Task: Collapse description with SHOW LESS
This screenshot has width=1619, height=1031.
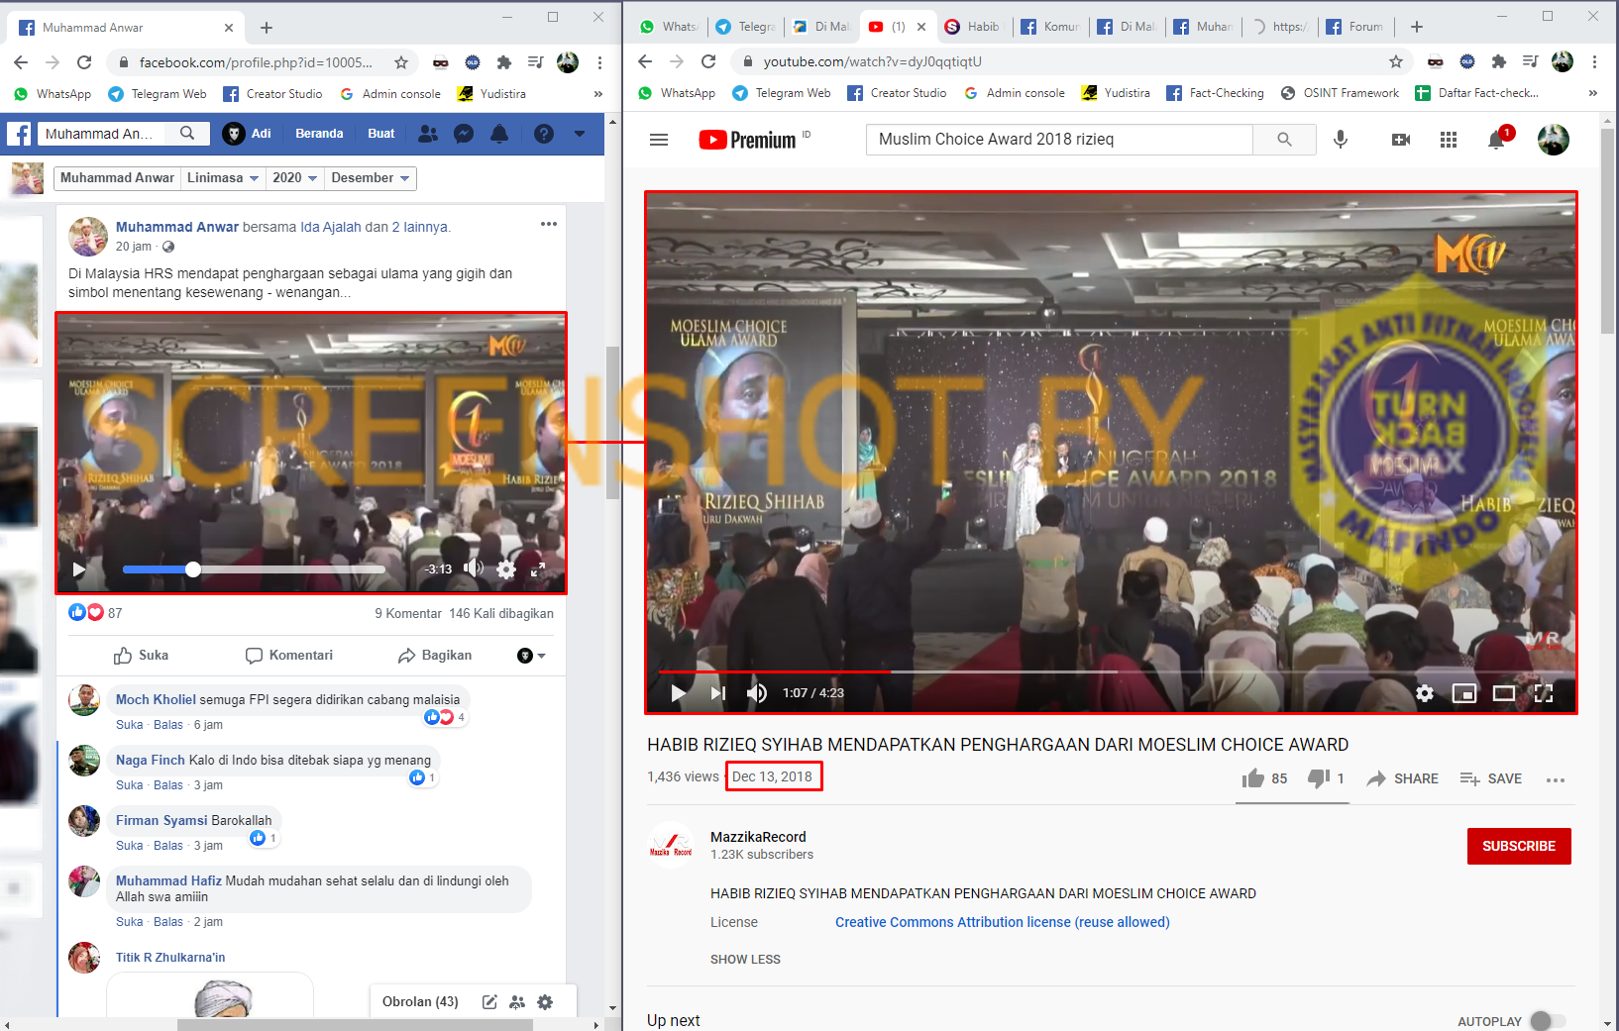Action: coord(745,959)
